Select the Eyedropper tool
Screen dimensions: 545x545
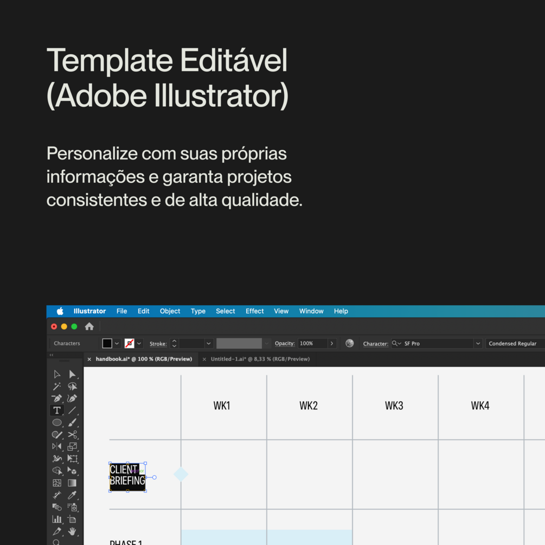click(x=72, y=495)
